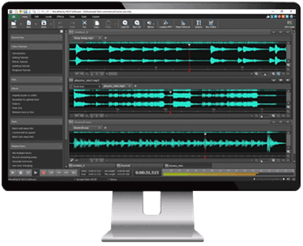
Task: Open the dropdown arrow next to Save
Action: tap(51, 24)
